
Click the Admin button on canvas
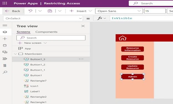[133, 77]
